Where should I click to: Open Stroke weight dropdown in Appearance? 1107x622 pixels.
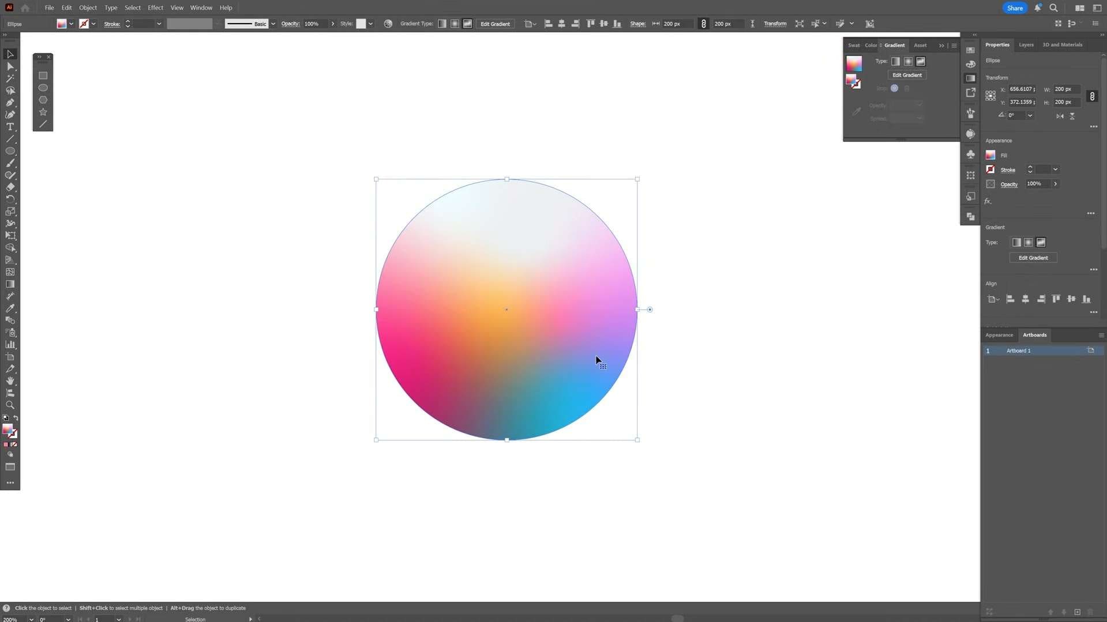point(1055,169)
